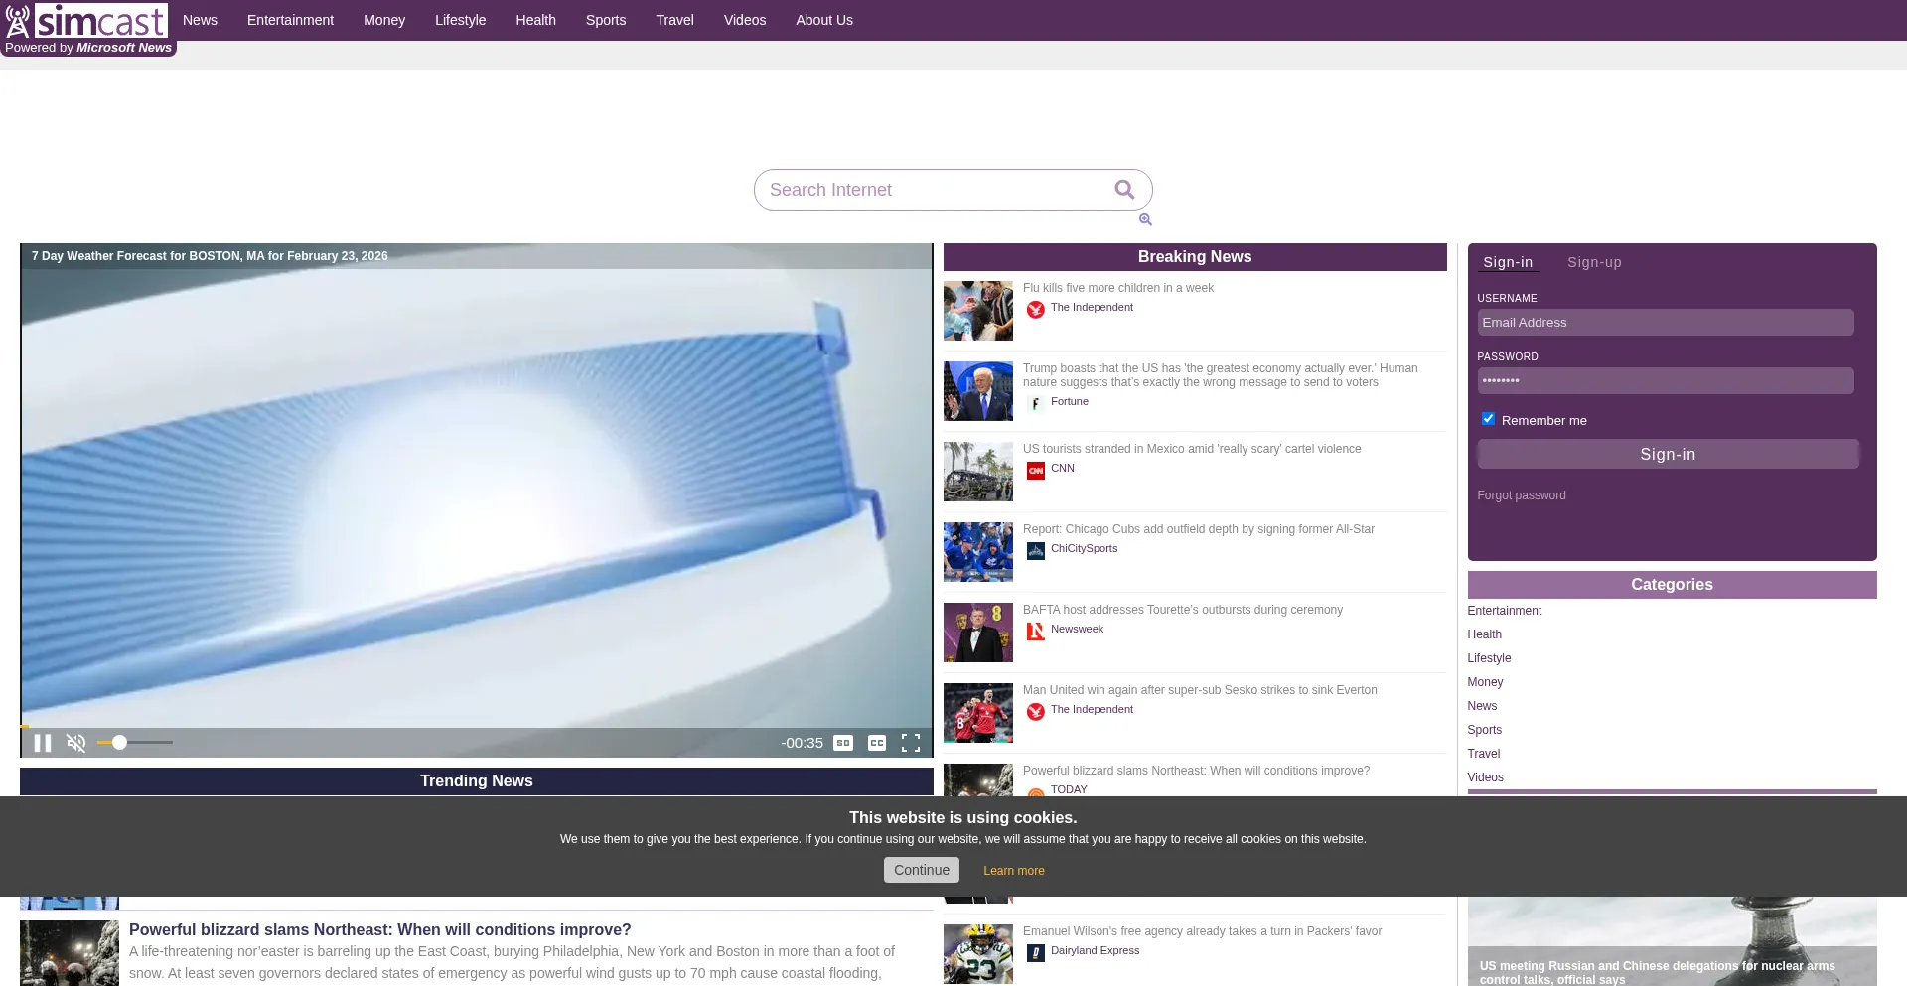Open Sports in Categories list

tap(1485, 730)
